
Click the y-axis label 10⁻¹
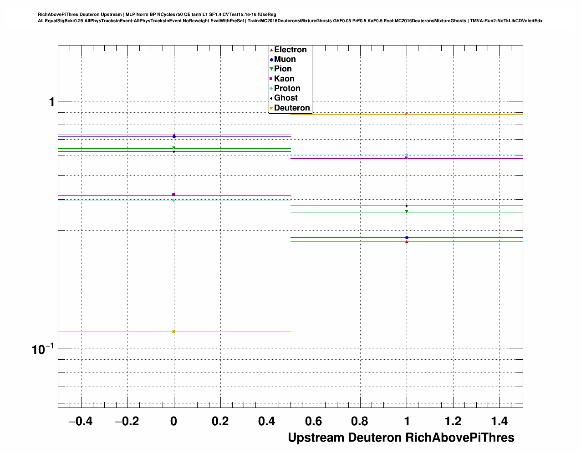pos(43,349)
